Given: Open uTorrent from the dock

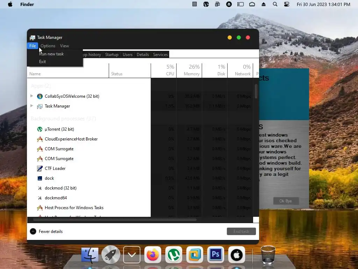Looking at the screenshot, I should [174, 255].
